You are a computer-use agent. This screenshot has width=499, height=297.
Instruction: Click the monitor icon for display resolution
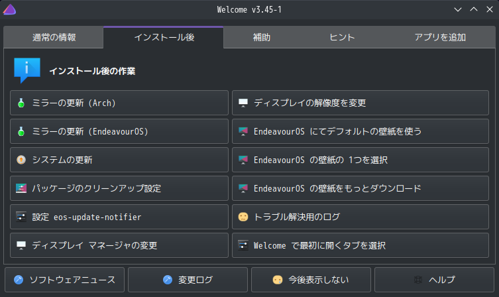243,103
